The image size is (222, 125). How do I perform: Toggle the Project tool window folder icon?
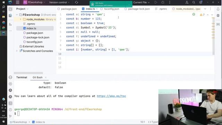pyautogui.click(x=10, y=9)
